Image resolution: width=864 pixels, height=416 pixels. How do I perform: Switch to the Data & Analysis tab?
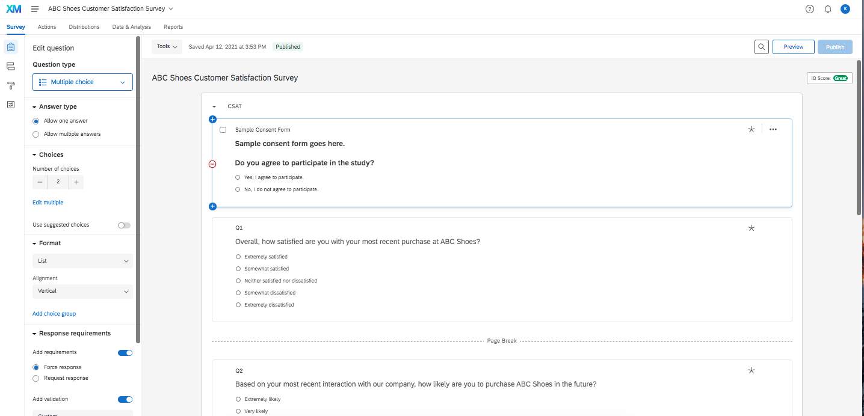tap(131, 27)
